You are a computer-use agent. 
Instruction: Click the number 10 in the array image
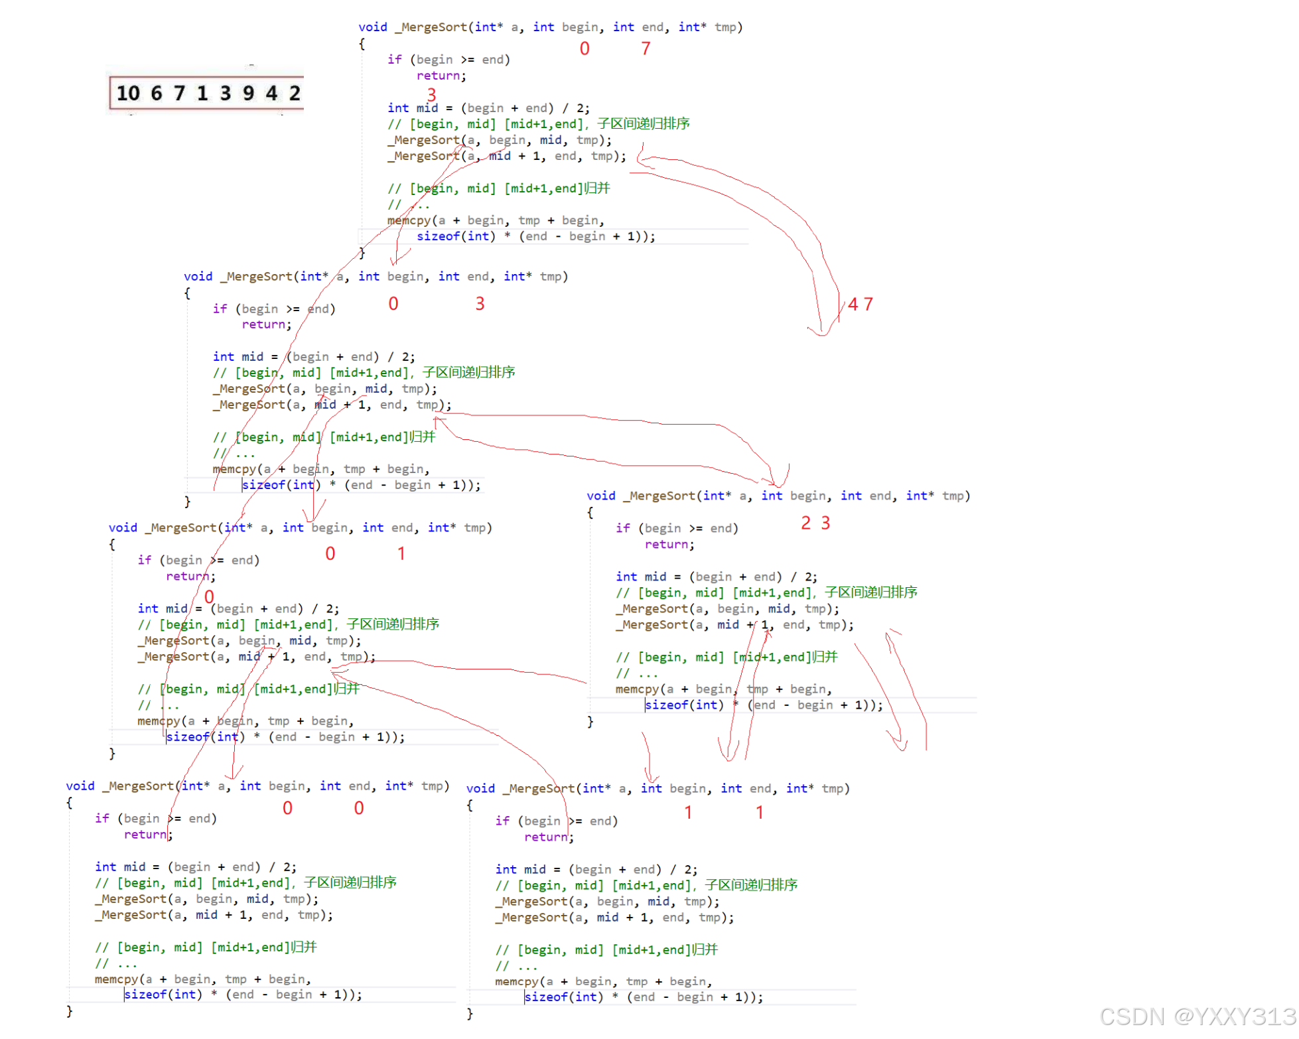128,94
